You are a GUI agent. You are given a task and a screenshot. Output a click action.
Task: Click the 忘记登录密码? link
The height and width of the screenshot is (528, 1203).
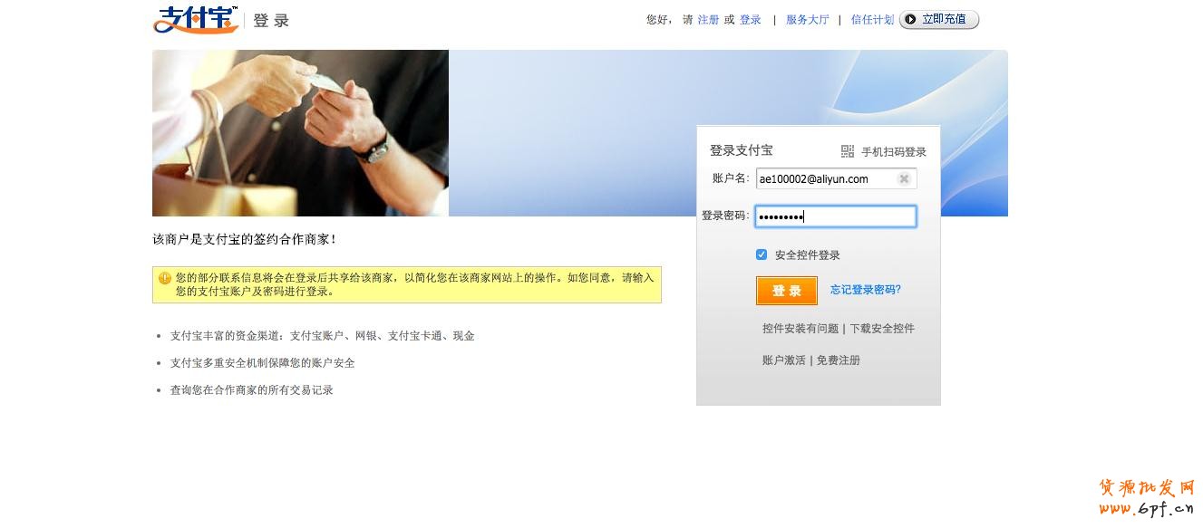click(x=866, y=290)
